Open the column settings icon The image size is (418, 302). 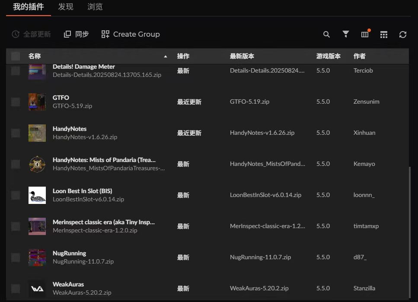click(365, 35)
